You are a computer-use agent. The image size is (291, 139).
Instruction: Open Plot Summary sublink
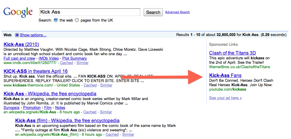click(75, 58)
